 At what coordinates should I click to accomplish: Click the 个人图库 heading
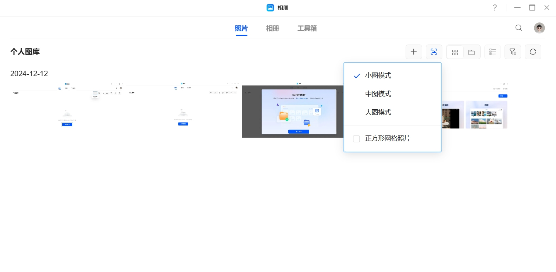[25, 52]
